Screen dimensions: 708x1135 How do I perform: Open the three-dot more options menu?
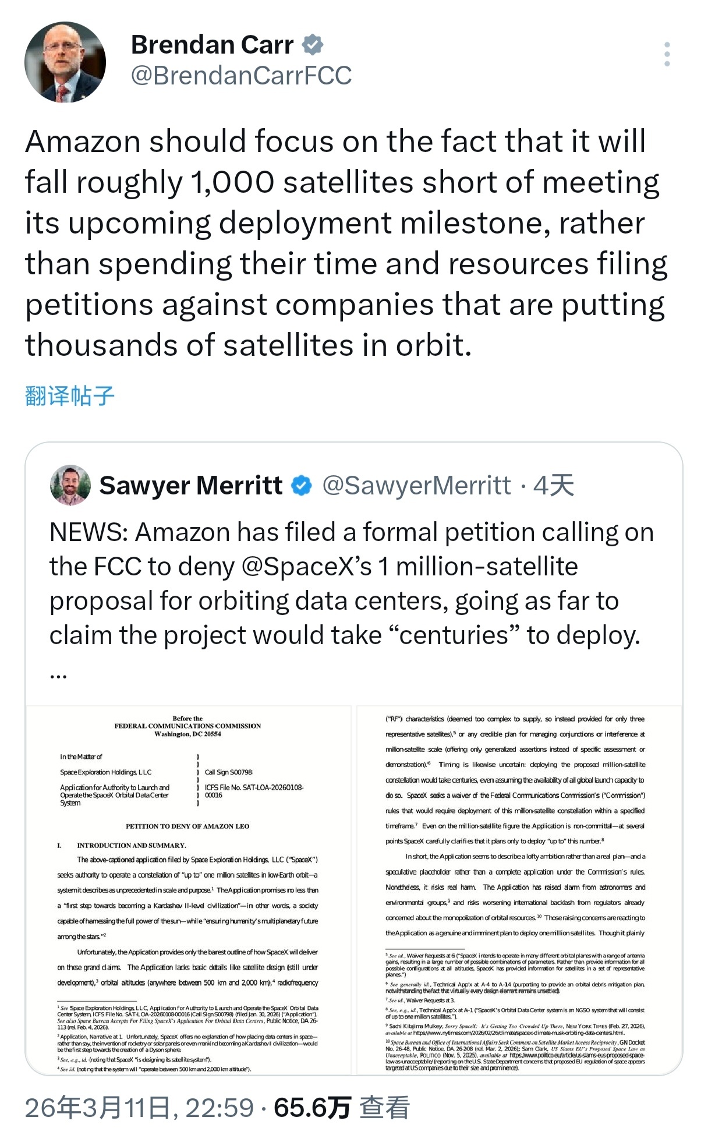(667, 54)
